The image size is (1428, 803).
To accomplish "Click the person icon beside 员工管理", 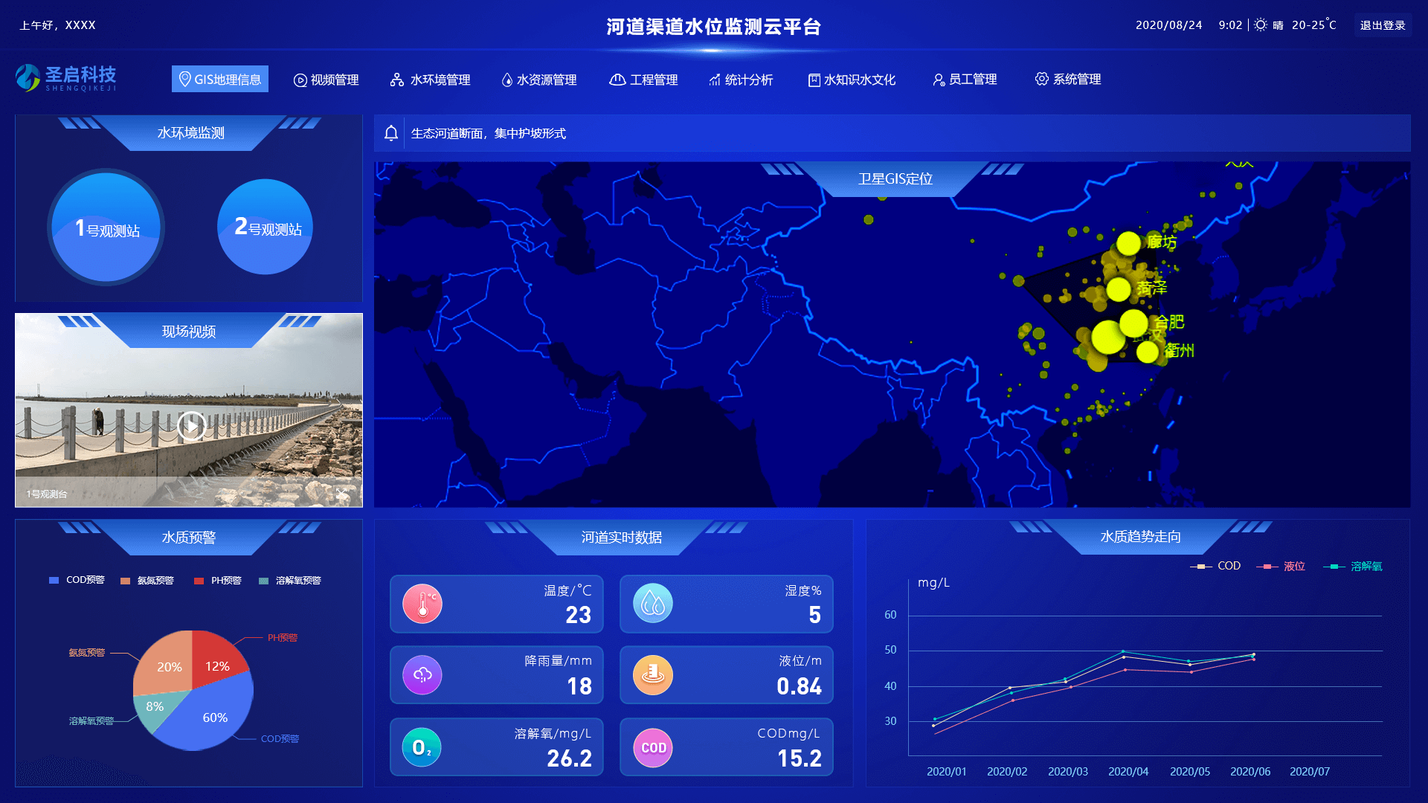I will point(939,80).
